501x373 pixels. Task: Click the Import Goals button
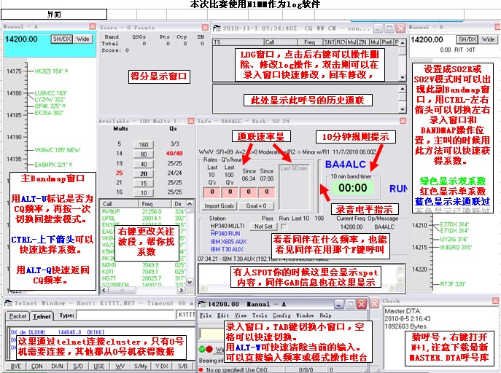click(220, 205)
